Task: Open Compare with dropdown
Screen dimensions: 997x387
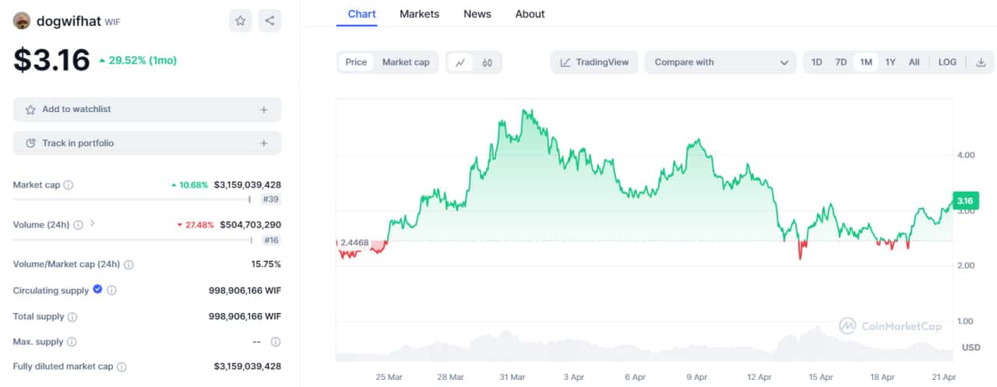Action: coord(720,62)
